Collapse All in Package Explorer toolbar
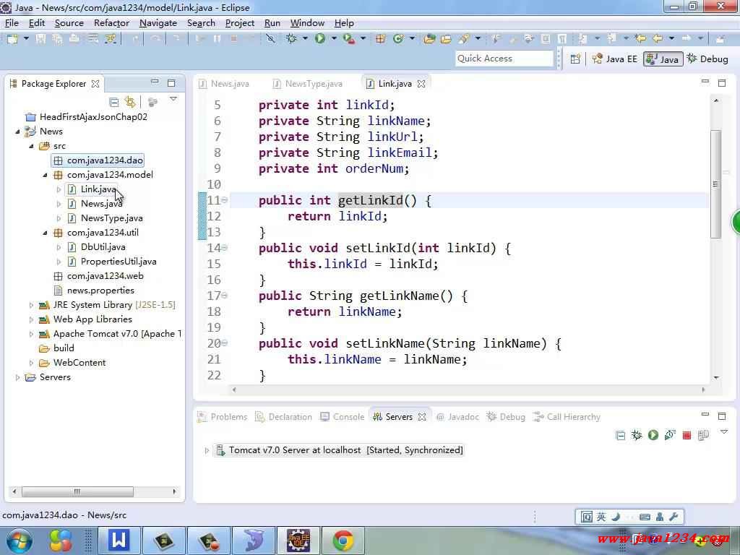Viewport: 740px width, 555px height. (113, 102)
